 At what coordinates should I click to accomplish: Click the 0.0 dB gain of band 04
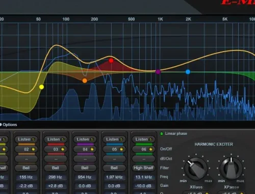click(x=85, y=186)
